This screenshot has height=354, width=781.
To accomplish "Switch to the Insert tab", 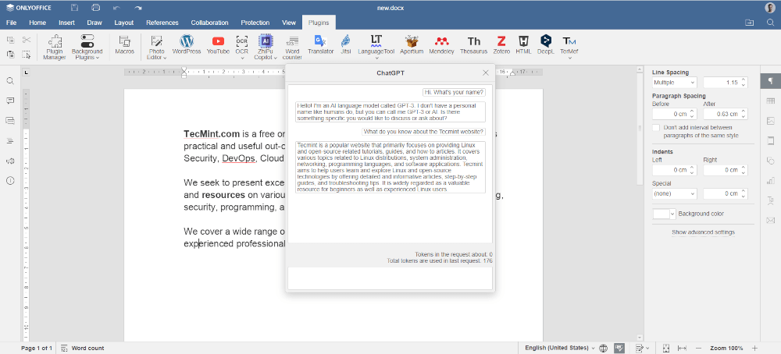I will tap(66, 23).
